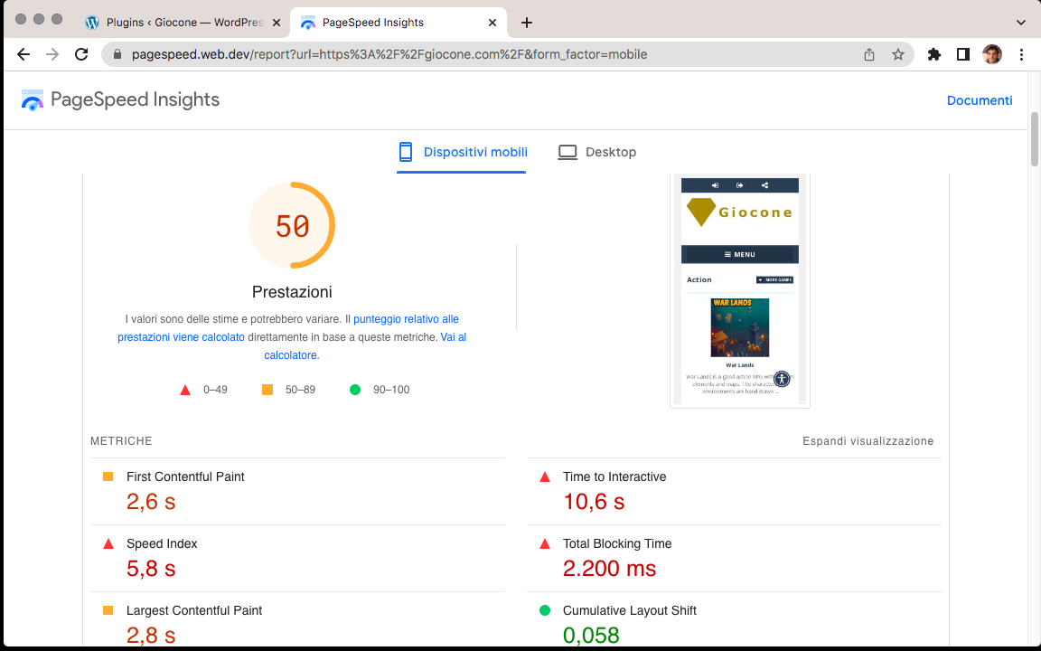Image resolution: width=1041 pixels, height=651 pixels.
Task: Click the lock icon in address bar
Action: point(117,54)
